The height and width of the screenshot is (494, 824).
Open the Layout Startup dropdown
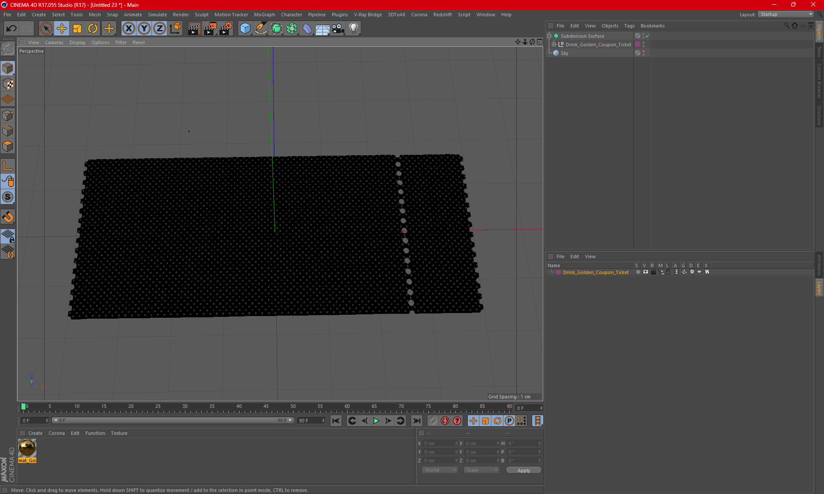click(786, 14)
